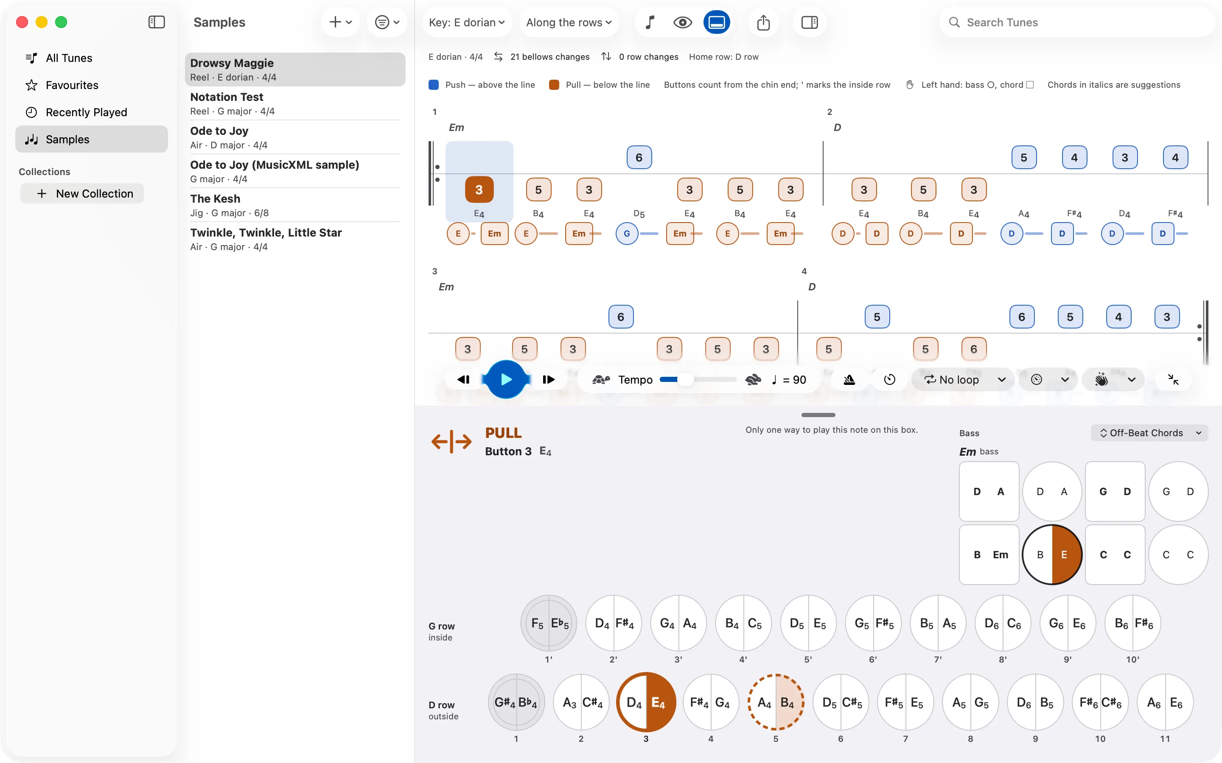Open Recently Played list
The image size is (1222, 763).
(91, 112)
